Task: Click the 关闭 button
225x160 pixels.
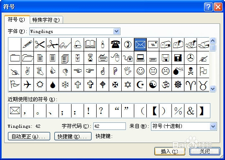Action: (205, 151)
